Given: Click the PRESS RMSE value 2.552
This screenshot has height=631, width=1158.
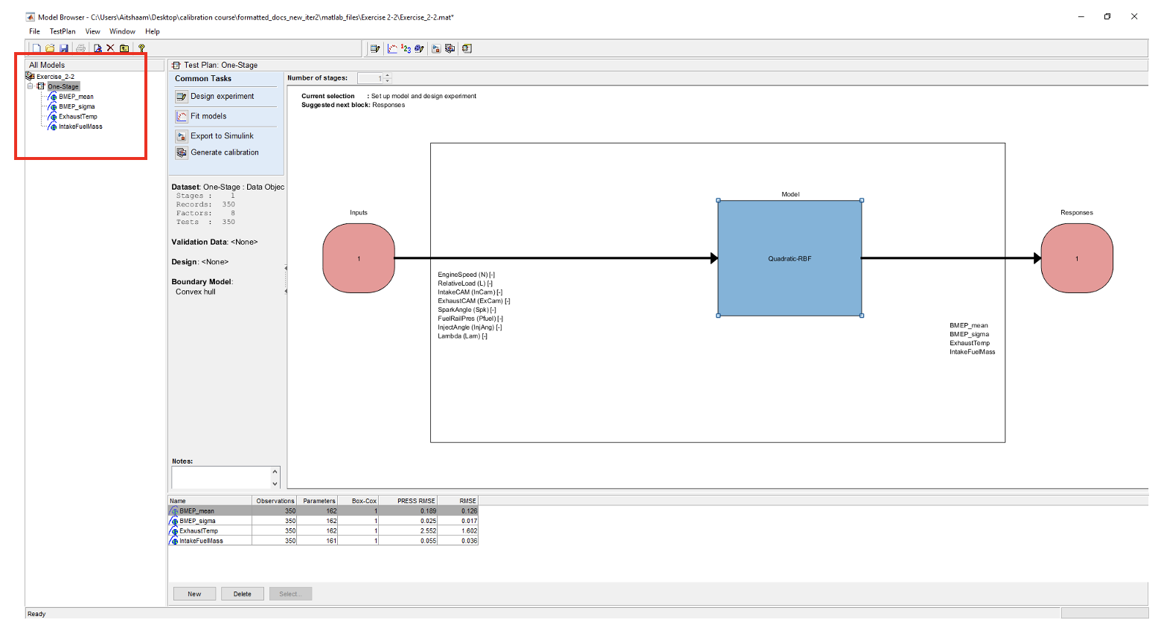Looking at the screenshot, I should click(428, 531).
